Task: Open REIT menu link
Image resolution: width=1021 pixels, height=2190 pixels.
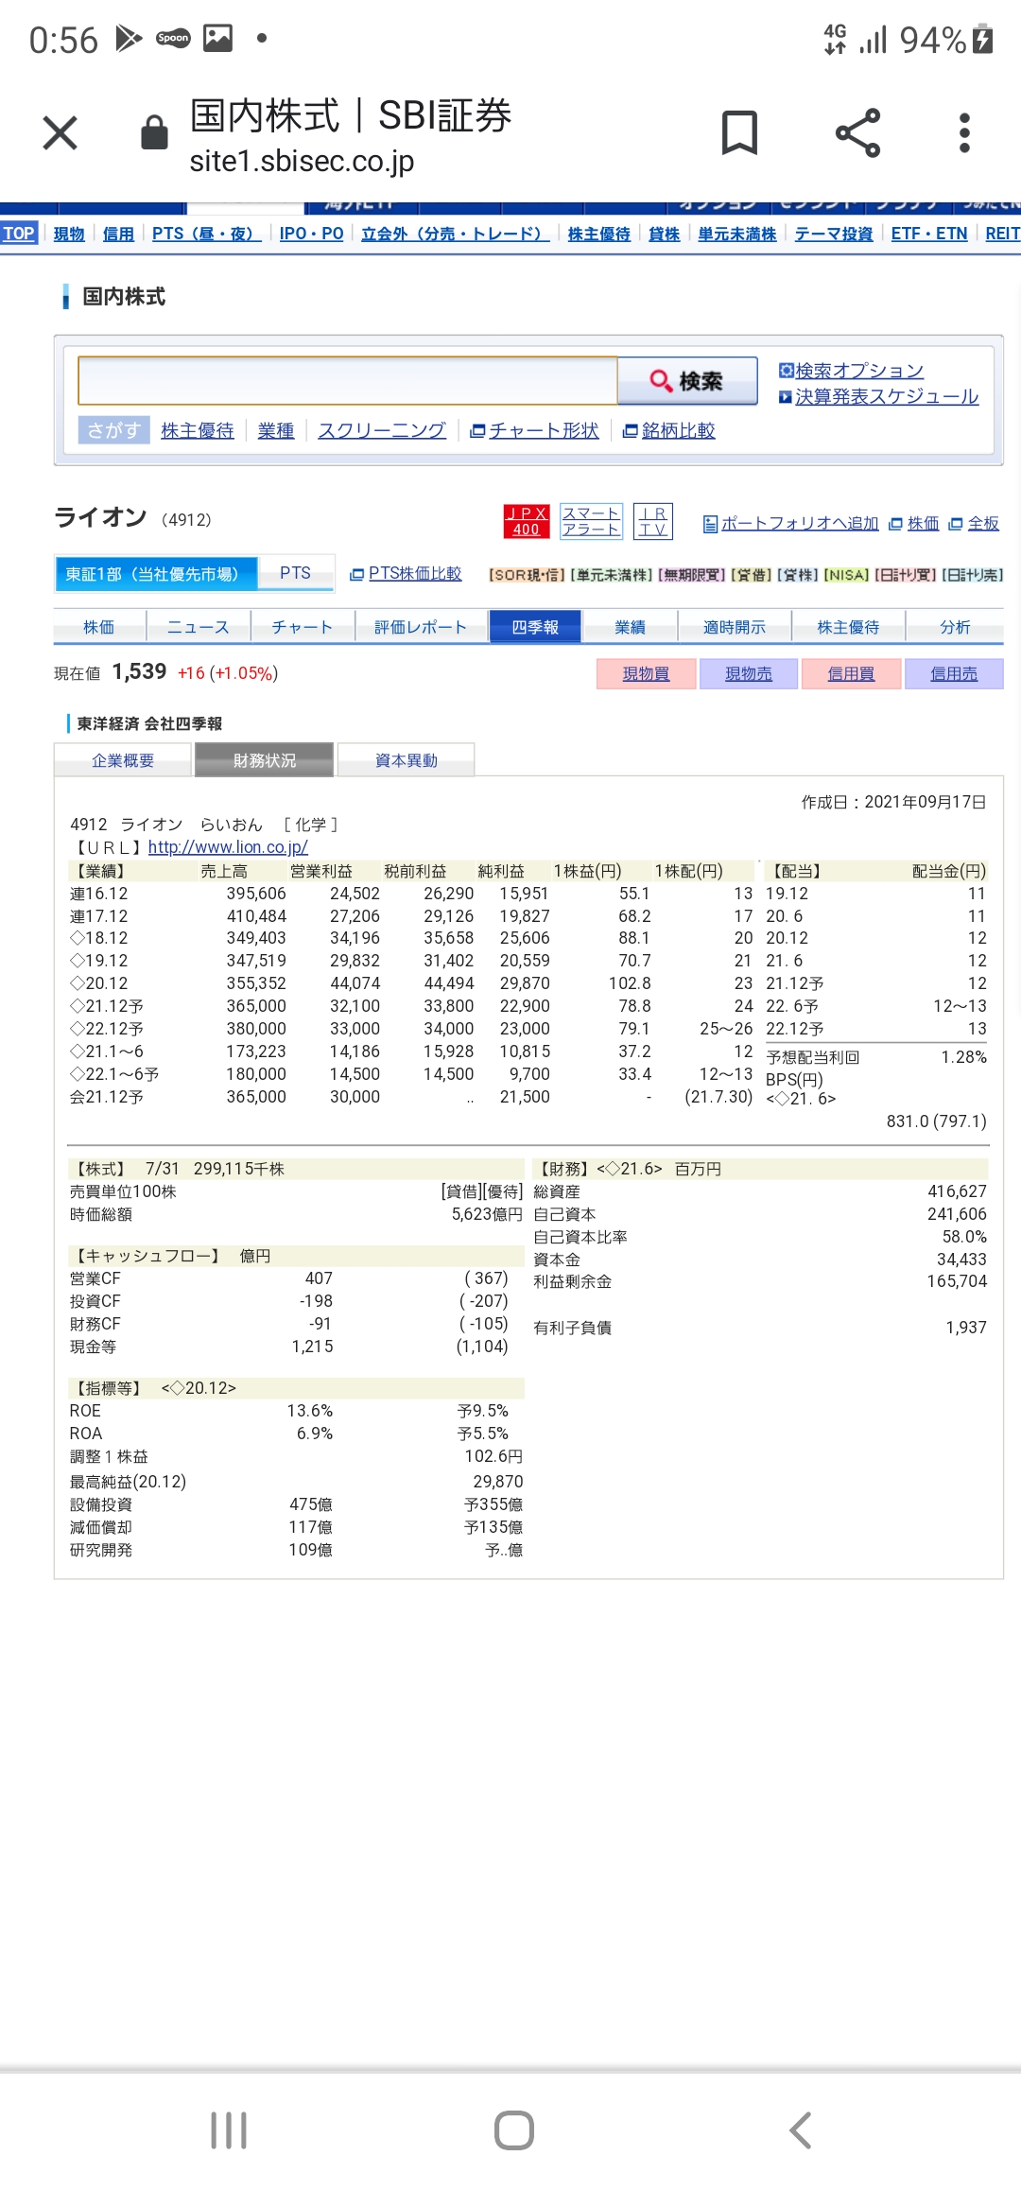Action: [1003, 234]
